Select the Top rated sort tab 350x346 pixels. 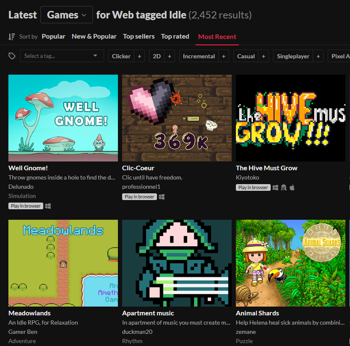click(175, 36)
